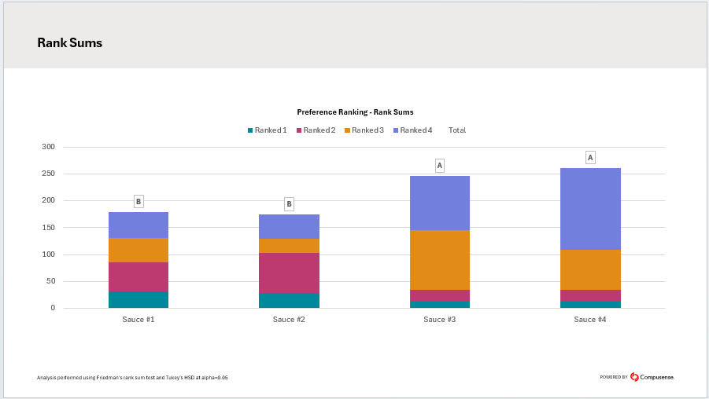Viewport: 709px width, 399px height.
Task: Click the teal Ranked 1 legend marker
Action: pos(250,130)
